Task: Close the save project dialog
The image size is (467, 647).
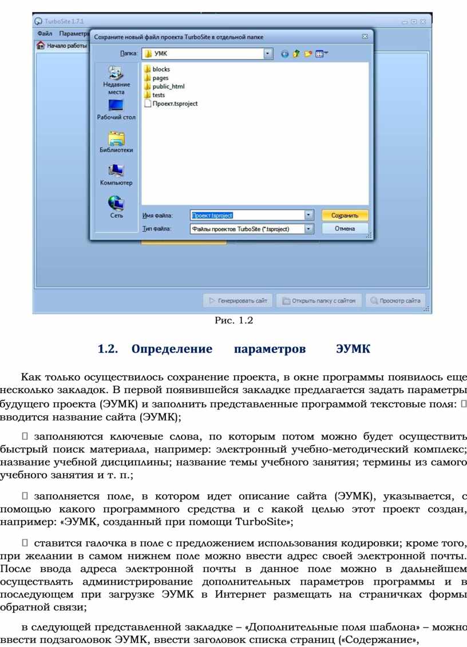Action: (365, 37)
